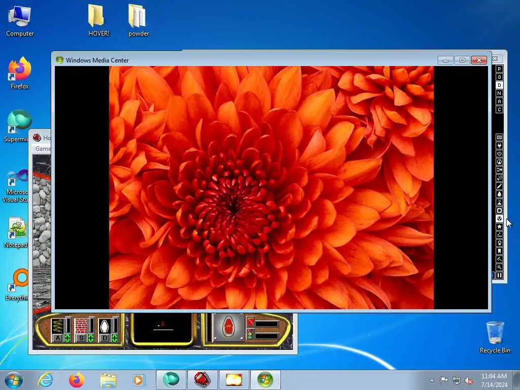Open the sensors gauge category icon
Viewport: 520px width, 390px height.
click(499, 161)
